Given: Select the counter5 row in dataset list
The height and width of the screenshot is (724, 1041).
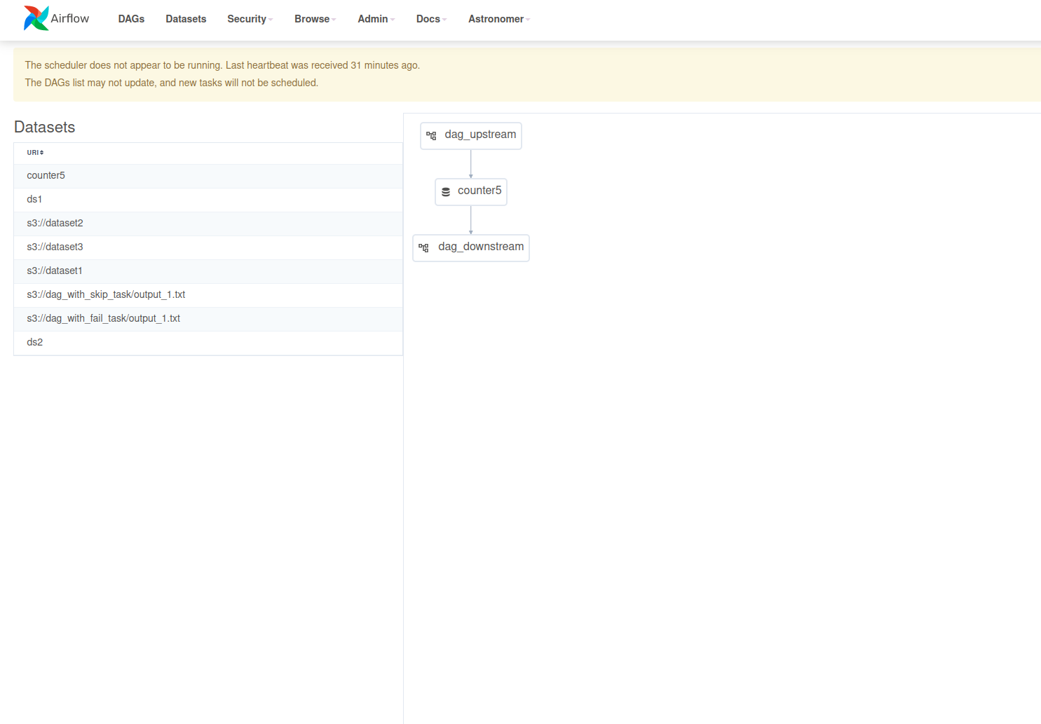Looking at the screenshot, I should [208, 176].
